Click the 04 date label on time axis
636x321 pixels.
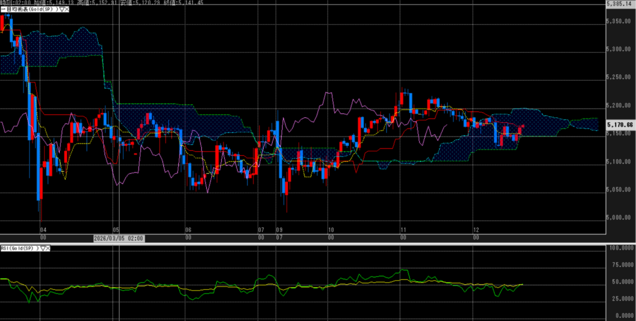pos(43,229)
